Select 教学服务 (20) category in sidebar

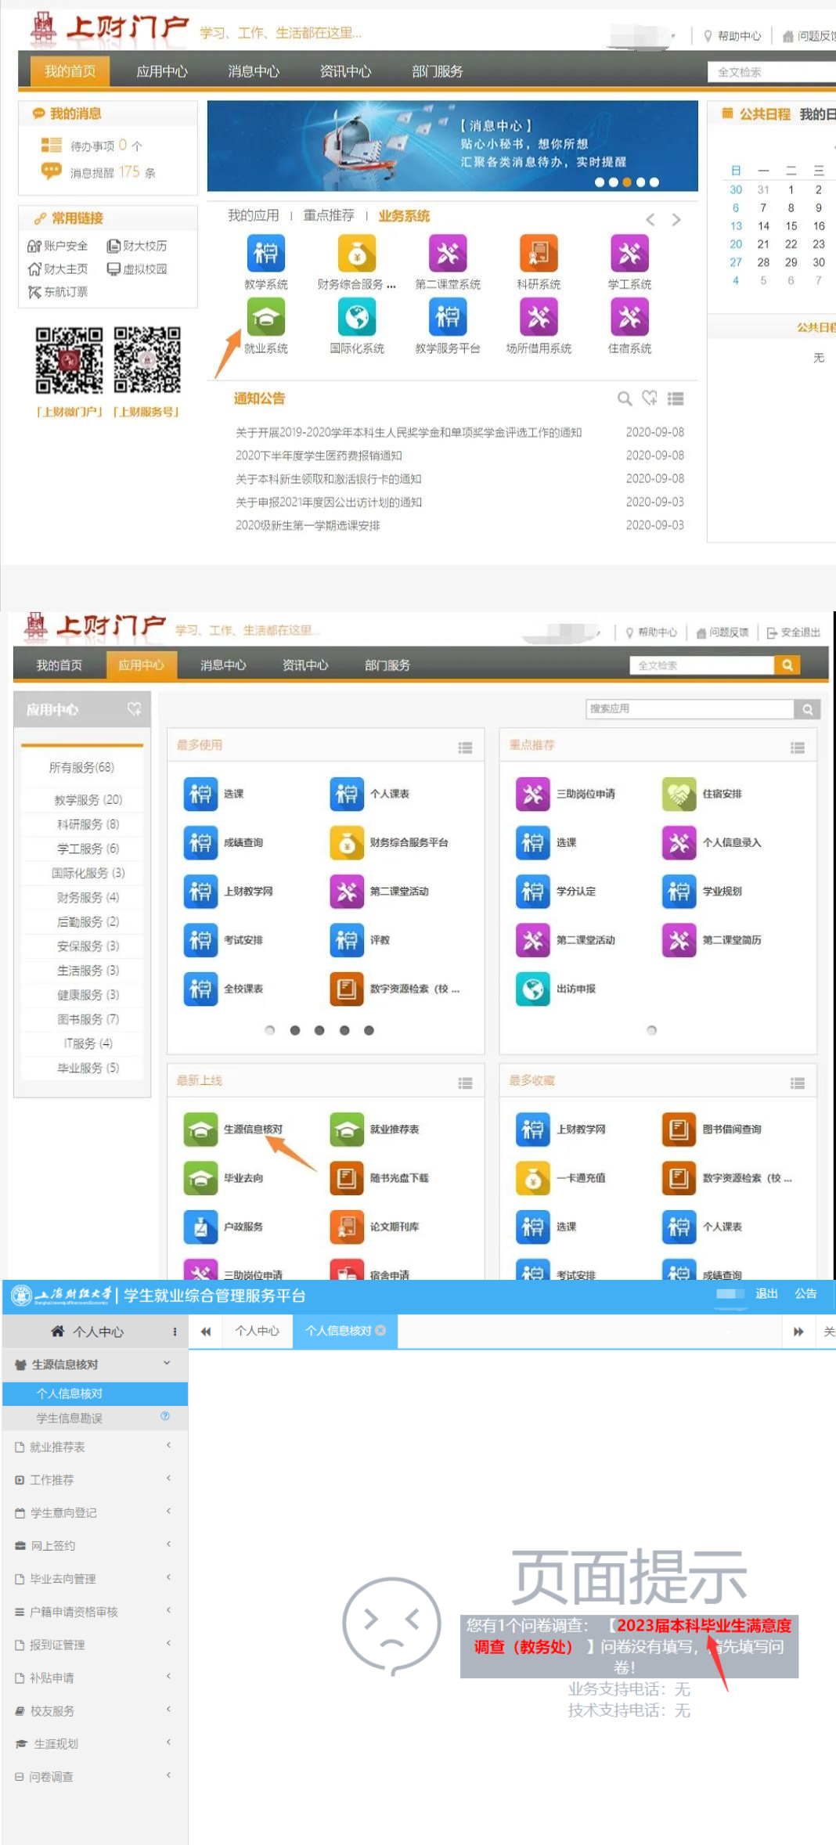point(88,800)
